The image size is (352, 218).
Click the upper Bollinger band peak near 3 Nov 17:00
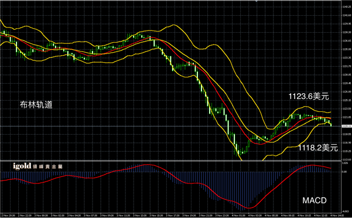click(x=174, y=25)
